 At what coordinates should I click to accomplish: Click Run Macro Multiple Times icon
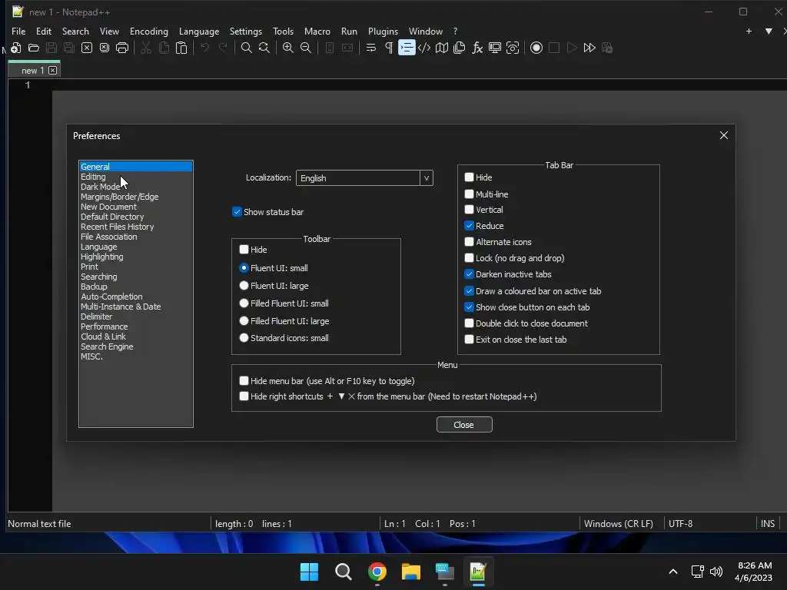click(x=589, y=48)
